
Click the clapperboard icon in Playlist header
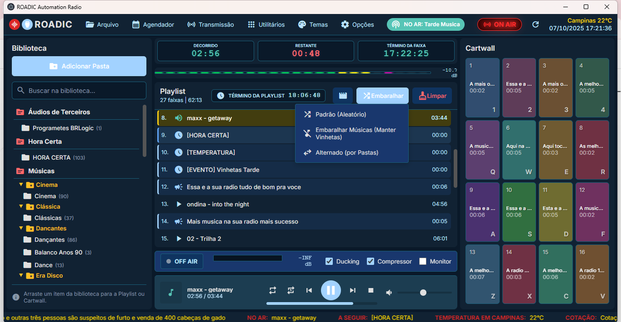pyautogui.click(x=343, y=96)
